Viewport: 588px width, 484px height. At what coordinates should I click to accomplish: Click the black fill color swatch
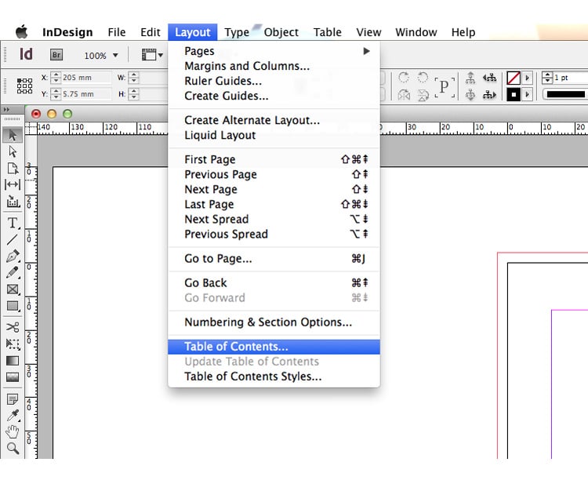[x=514, y=94]
